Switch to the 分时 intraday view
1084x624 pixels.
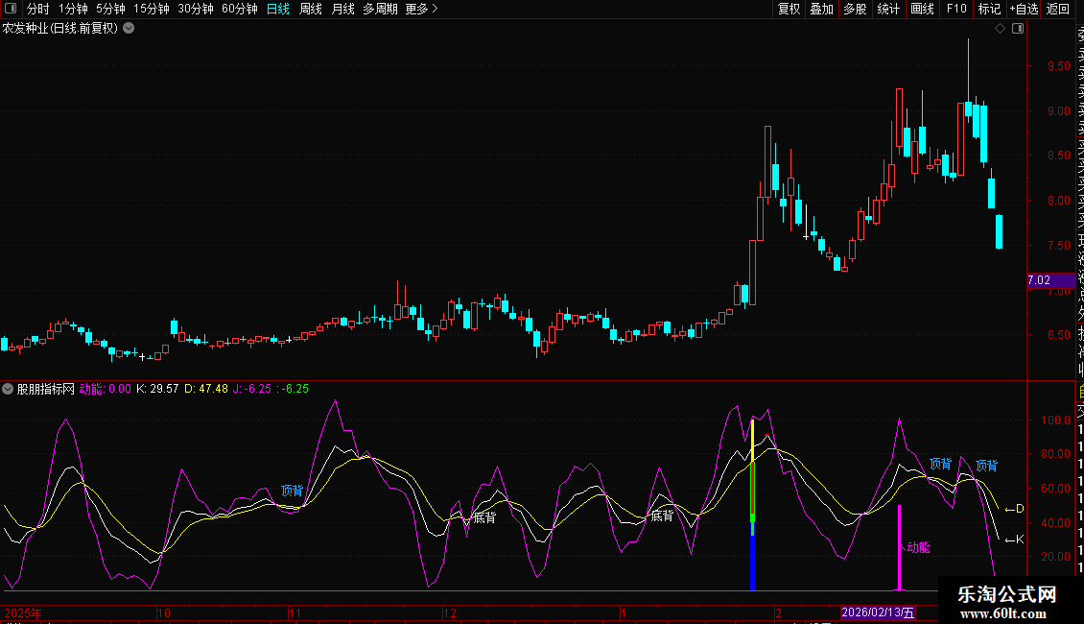click(37, 9)
